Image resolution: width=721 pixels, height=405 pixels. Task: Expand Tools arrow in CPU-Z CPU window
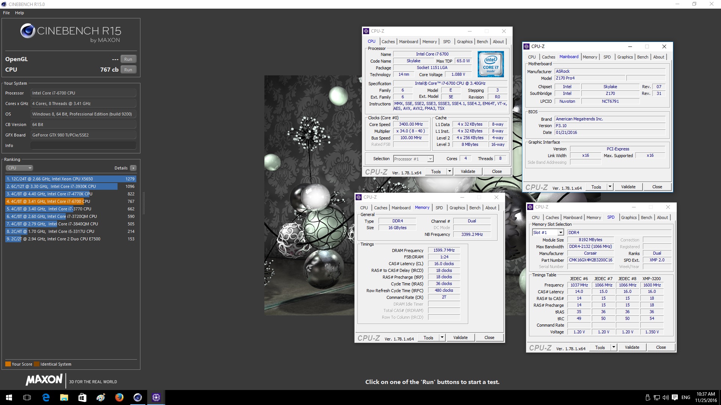pyautogui.click(x=449, y=171)
